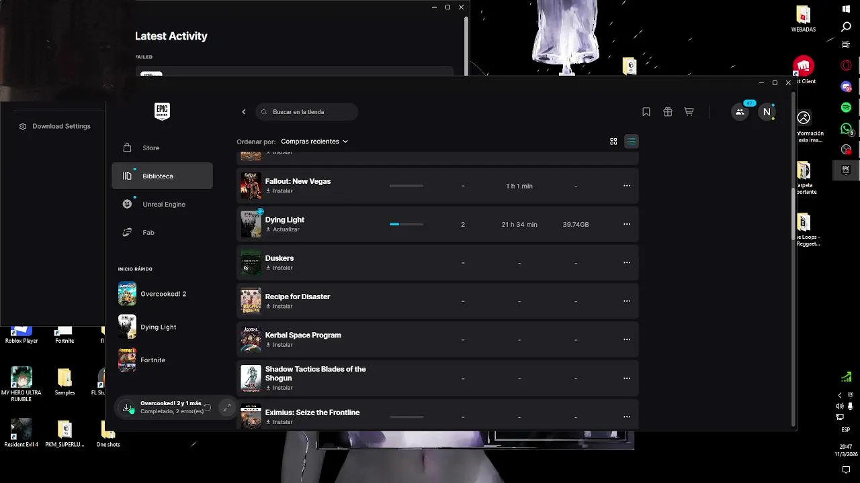The width and height of the screenshot is (860, 483).
Task: Open Store in the sidebar
Action: pyautogui.click(x=162, y=148)
